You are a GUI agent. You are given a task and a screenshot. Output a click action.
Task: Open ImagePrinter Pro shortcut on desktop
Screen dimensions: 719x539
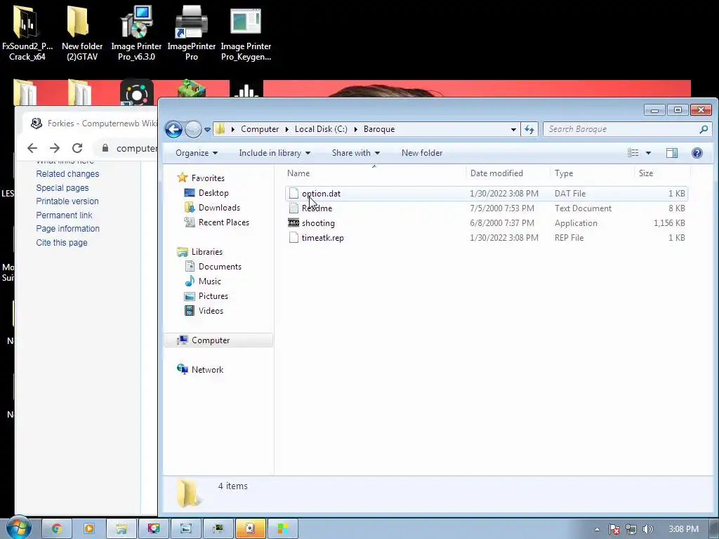tap(191, 33)
